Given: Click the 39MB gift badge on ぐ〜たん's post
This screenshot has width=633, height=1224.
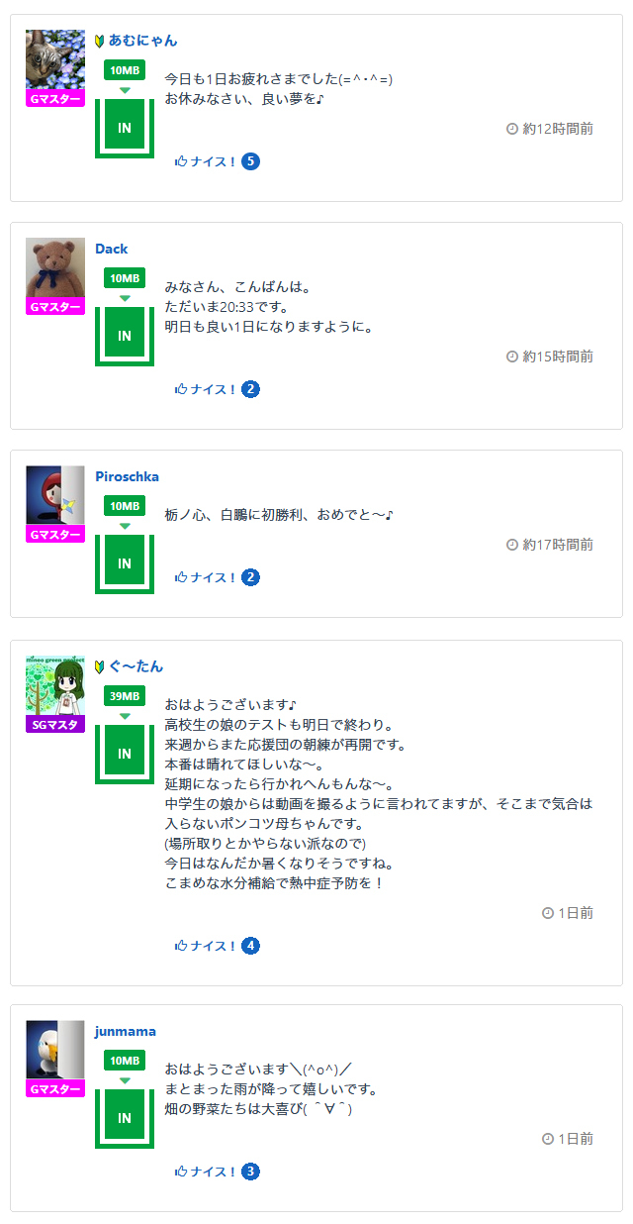Looking at the screenshot, I should [125, 696].
